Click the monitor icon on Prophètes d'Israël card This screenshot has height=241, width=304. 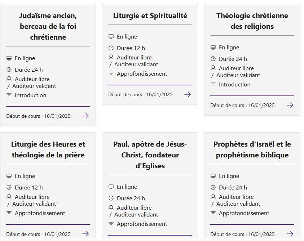[x=213, y=176]
